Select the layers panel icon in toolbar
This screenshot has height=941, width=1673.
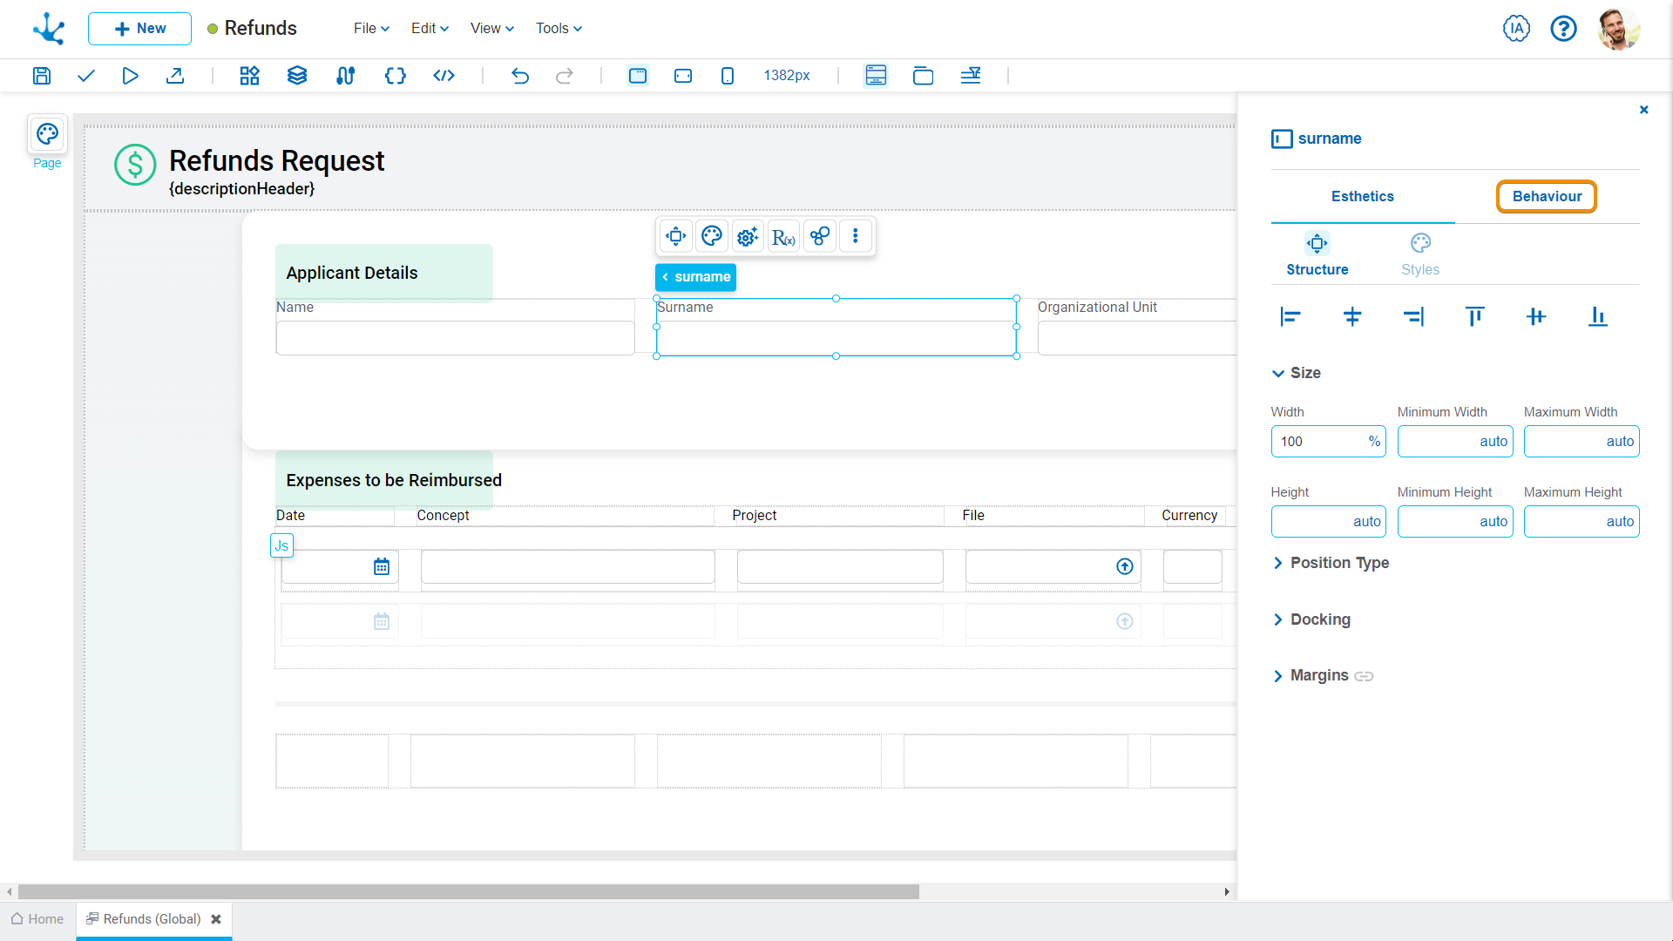click(296, 76)
